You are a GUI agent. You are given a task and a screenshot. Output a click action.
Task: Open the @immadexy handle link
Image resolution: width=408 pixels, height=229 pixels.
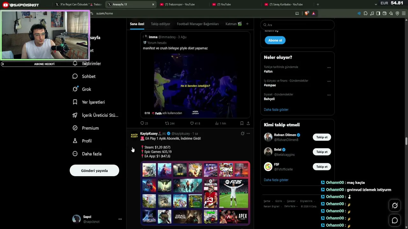tap(167, 37)
